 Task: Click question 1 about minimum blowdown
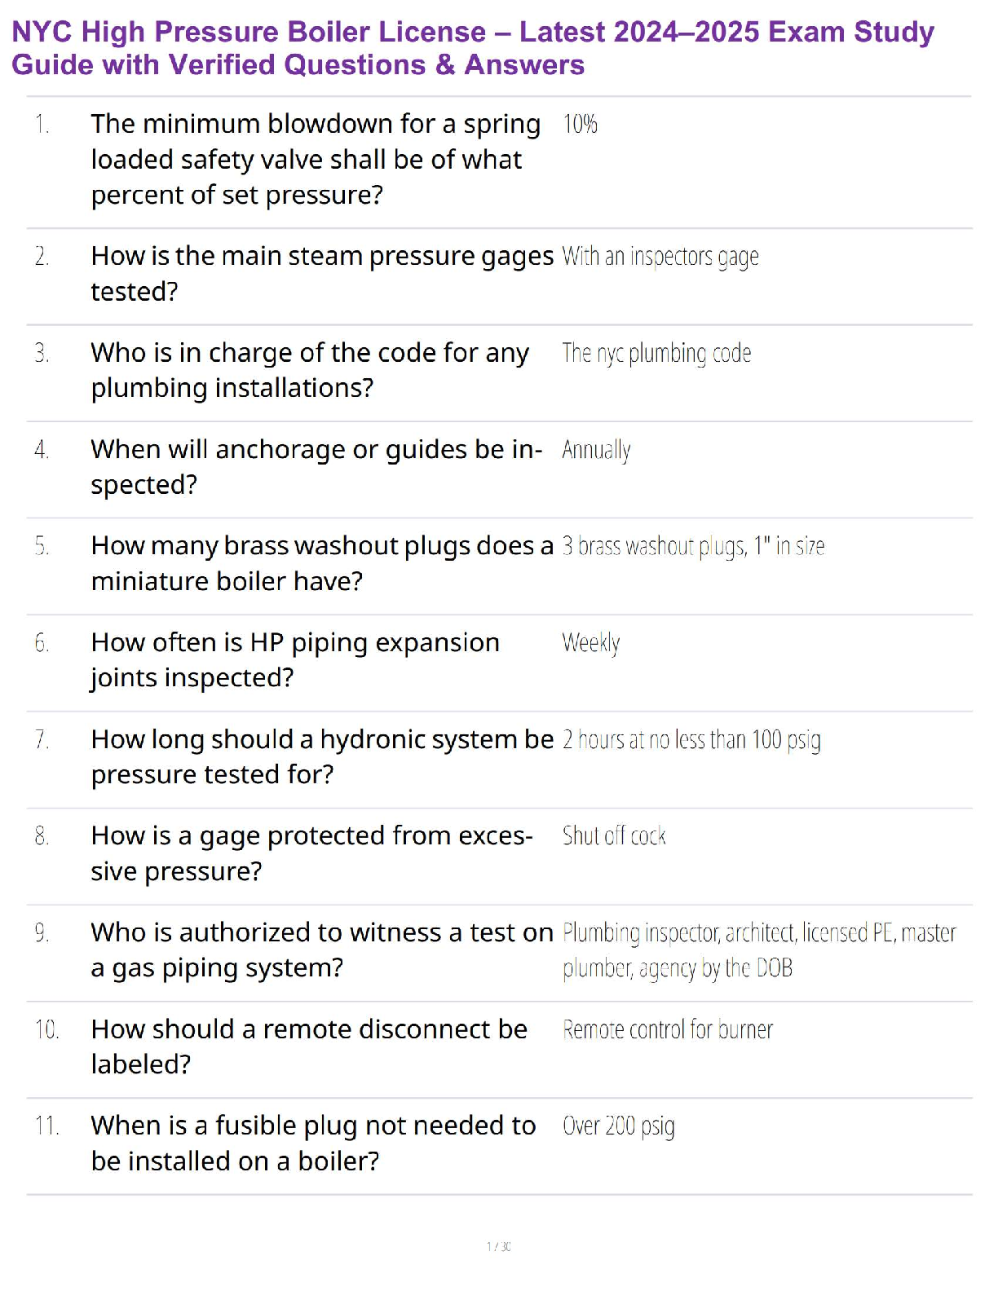[315, 159]
